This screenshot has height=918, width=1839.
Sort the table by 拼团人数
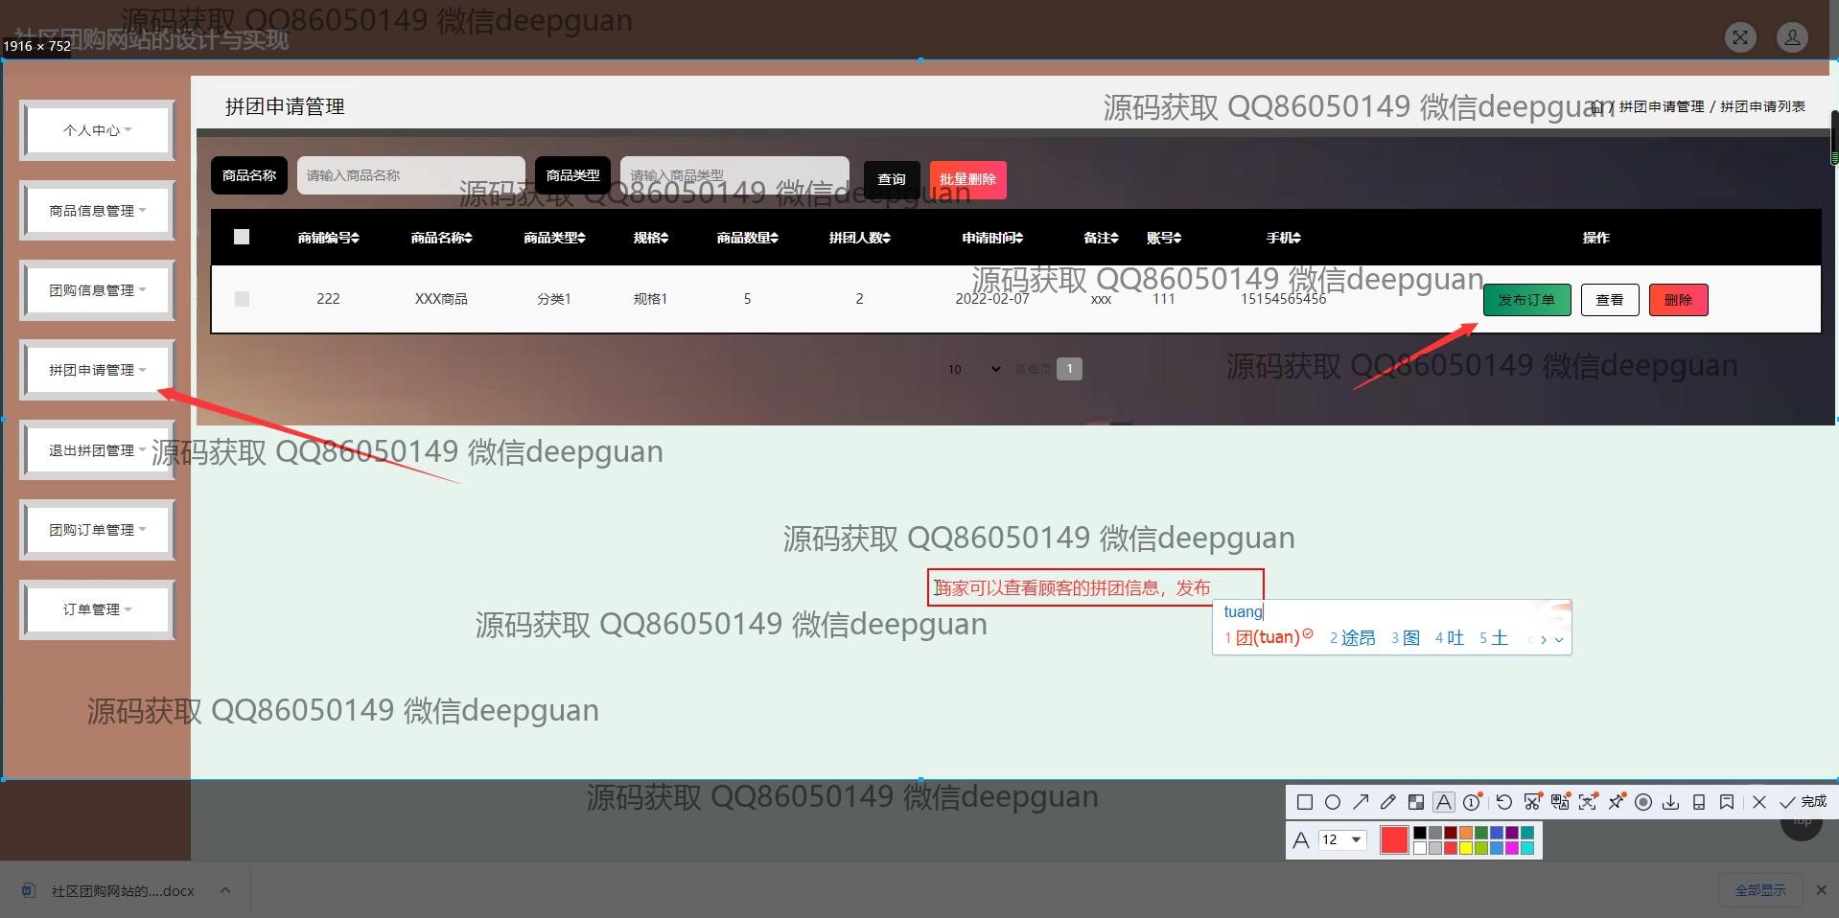click(859, 238)
